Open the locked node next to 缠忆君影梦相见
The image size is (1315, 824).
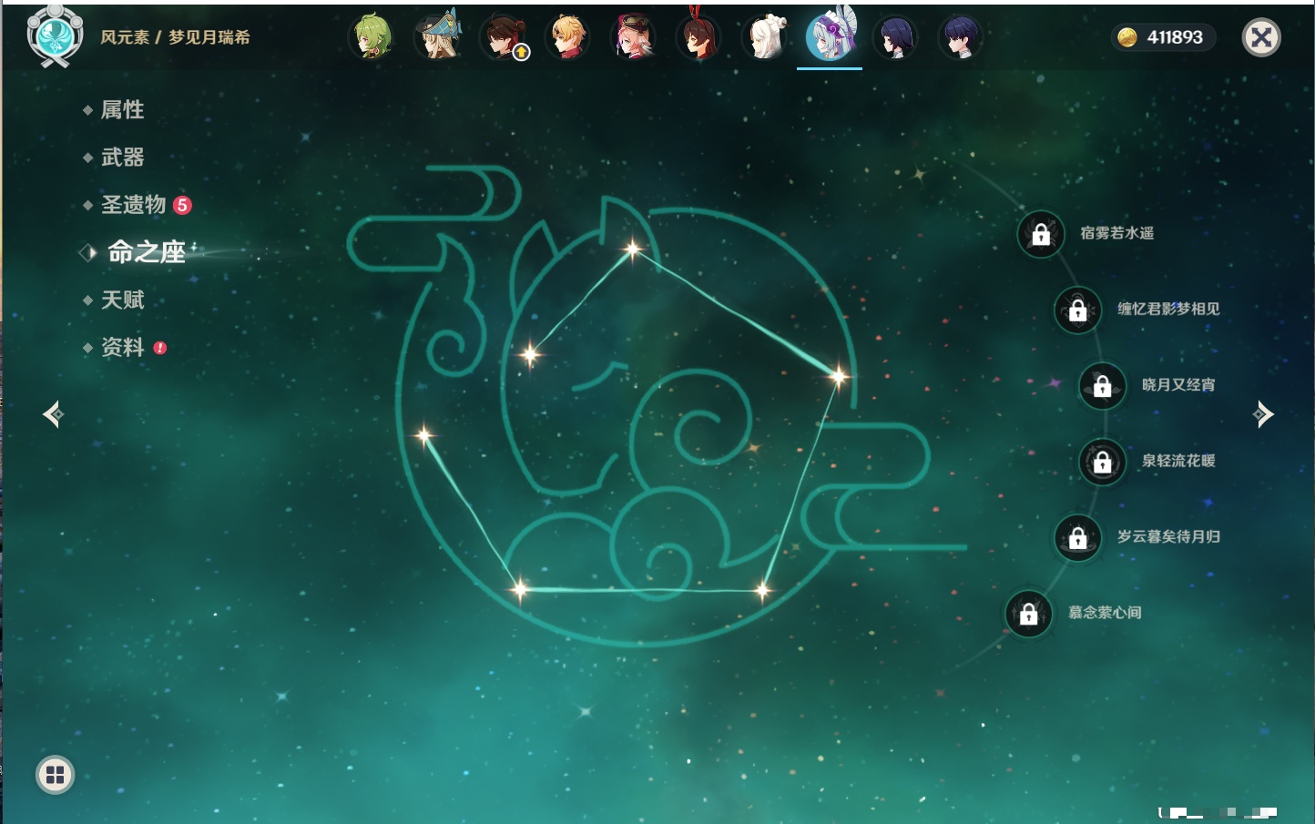1078,310
